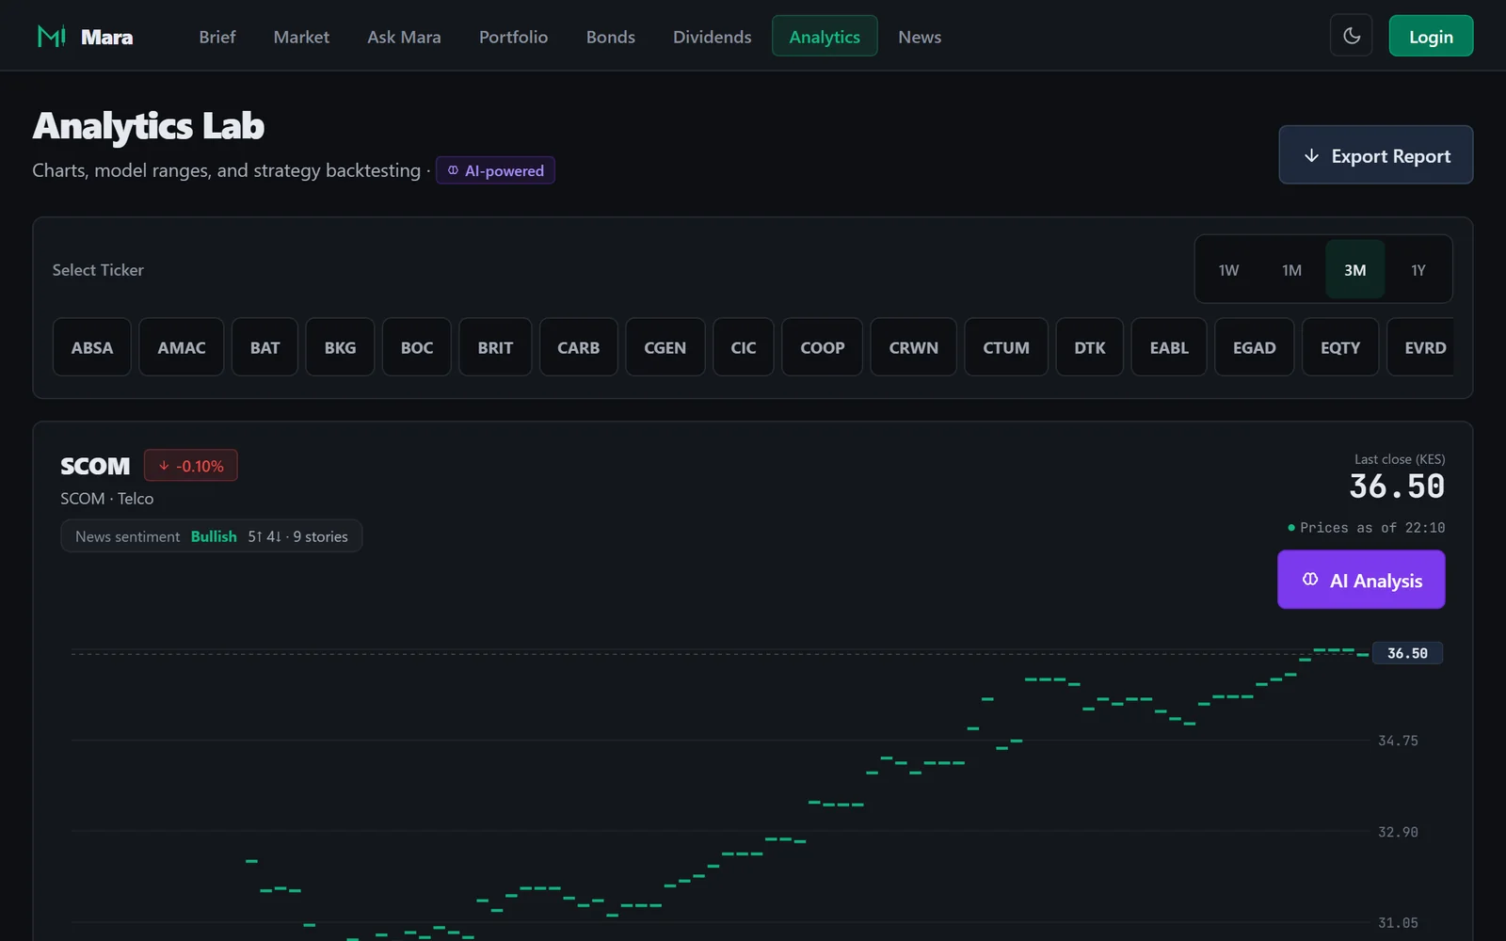Click the AI-powered badge
Image resolution: width=1506 pixels, height=941 pixels.
495,170
